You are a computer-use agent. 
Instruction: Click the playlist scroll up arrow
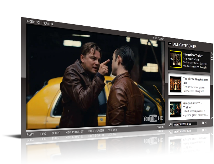tap(212, 52)
